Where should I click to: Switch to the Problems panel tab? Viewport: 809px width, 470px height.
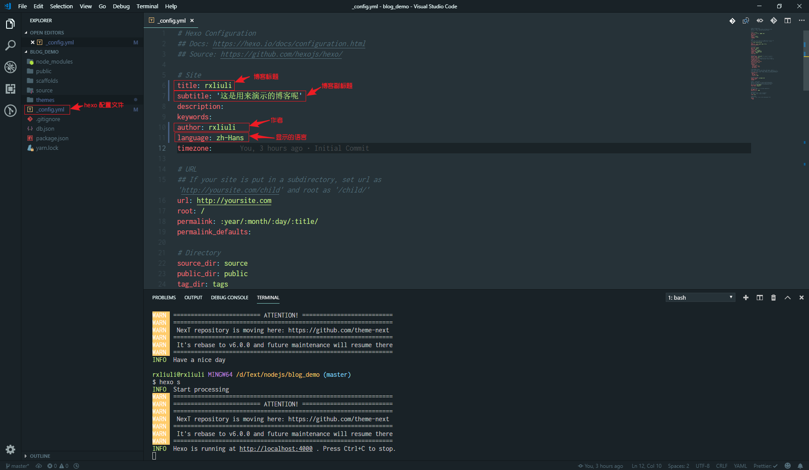[164, 298]
